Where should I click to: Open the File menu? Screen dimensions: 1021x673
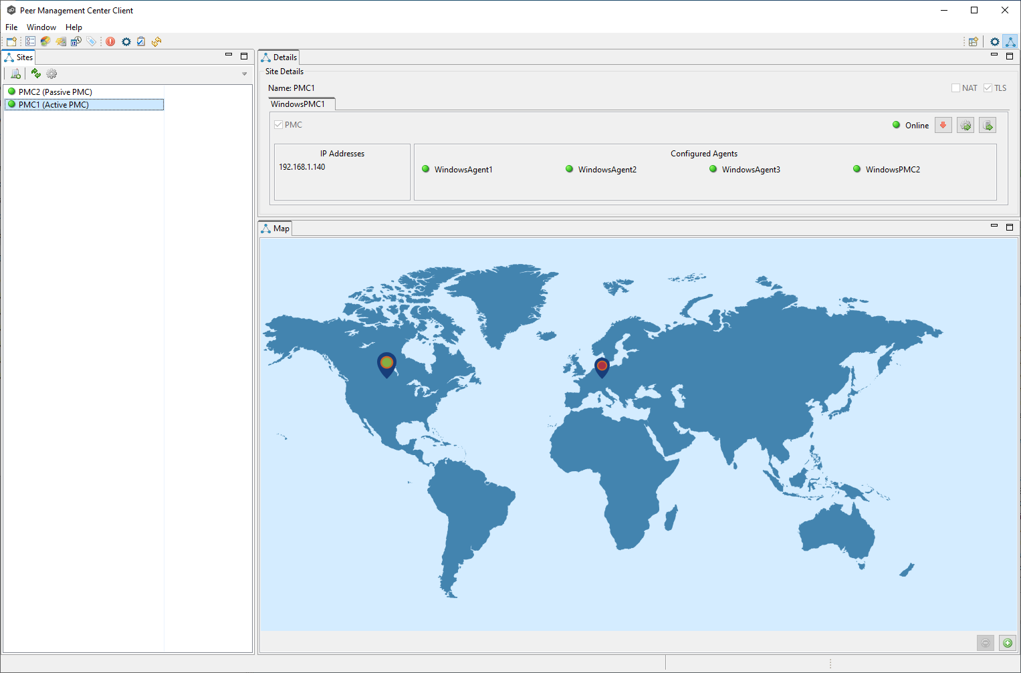(11, 27)
